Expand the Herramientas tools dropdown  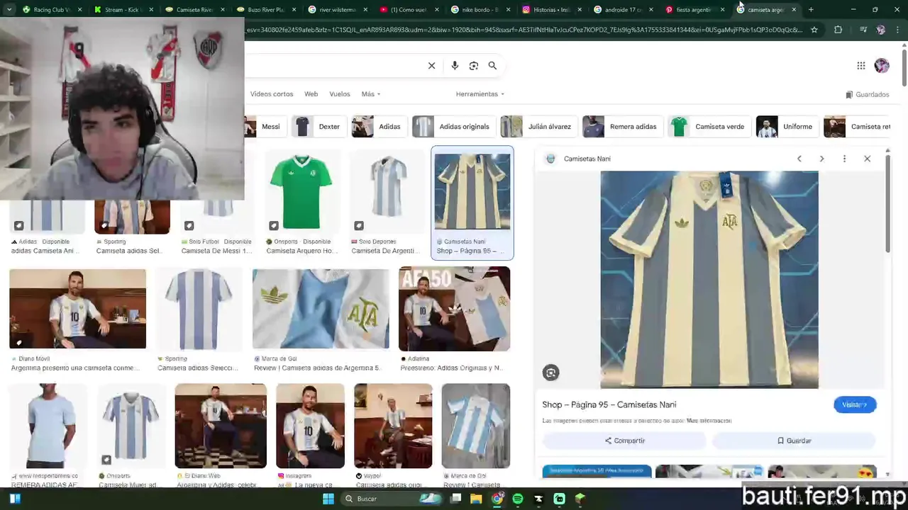point(480,94)
